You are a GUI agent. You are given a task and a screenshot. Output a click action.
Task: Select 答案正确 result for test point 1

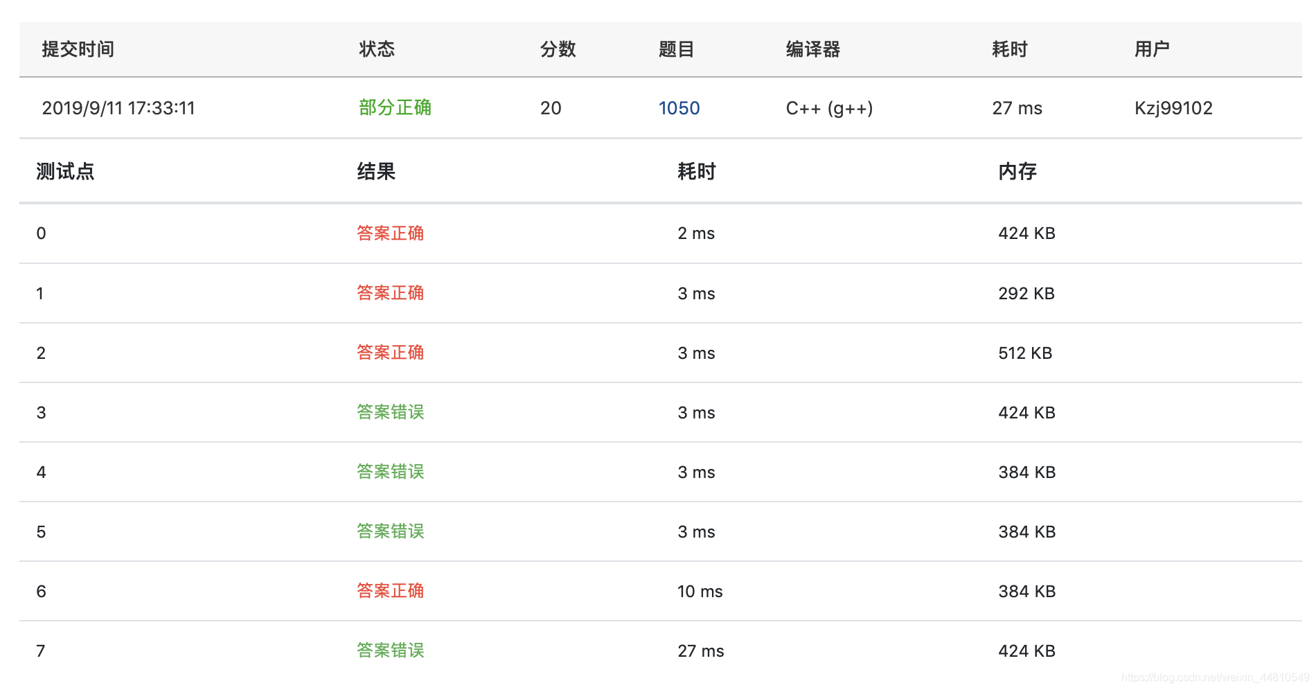pyautogui.click(x=390, y=293)
